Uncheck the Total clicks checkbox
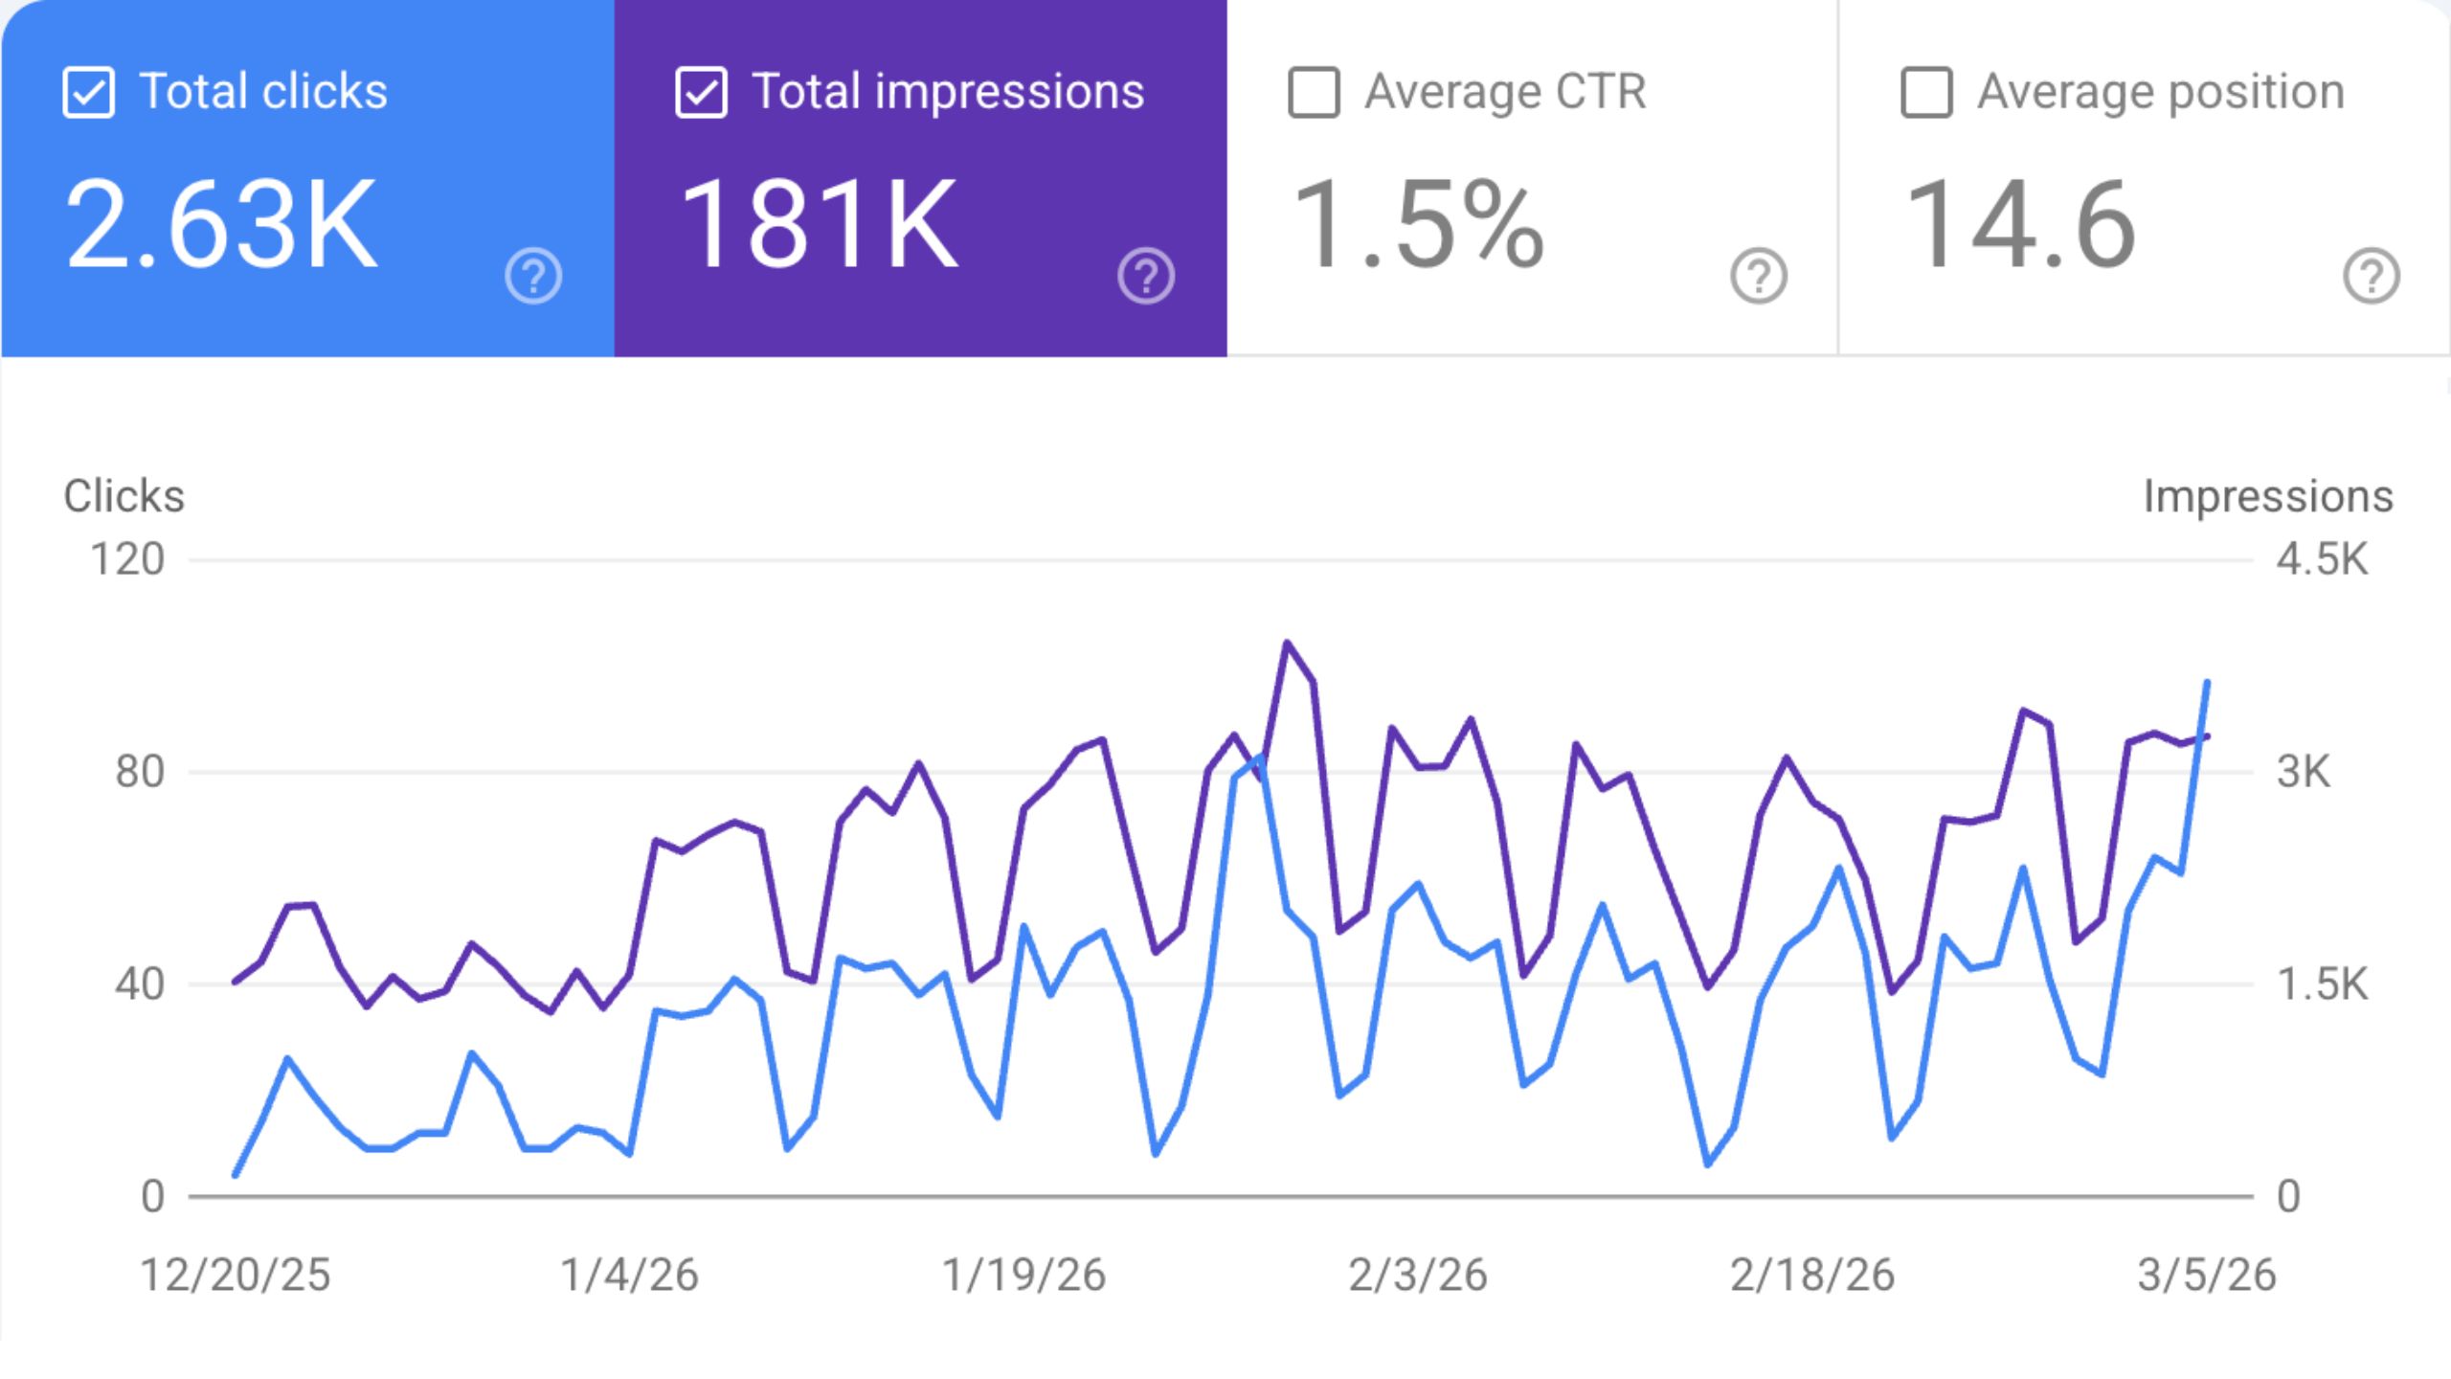Viewport: 2451px width, 1379px height. 88,93
